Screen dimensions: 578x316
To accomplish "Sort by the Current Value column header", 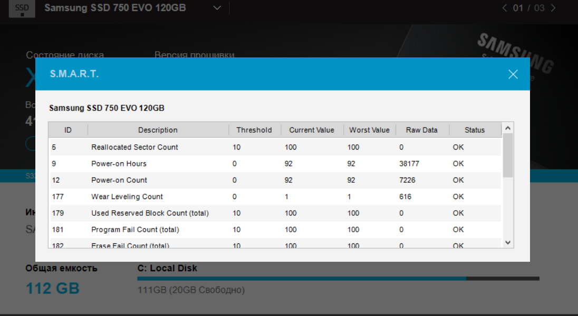I will click(x=312, y=130).
